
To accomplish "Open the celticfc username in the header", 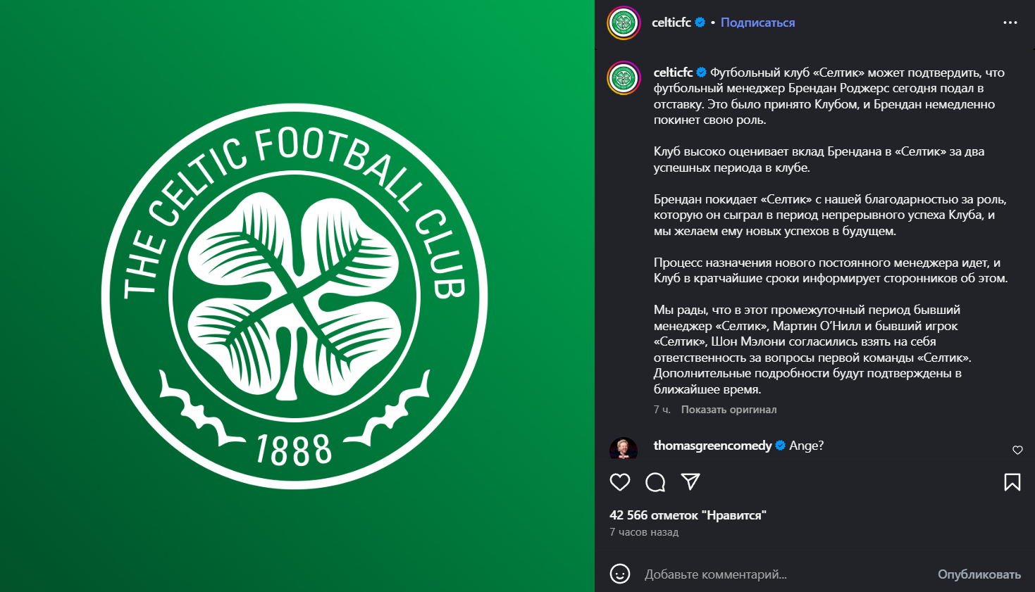I will [x=671, y=23].
